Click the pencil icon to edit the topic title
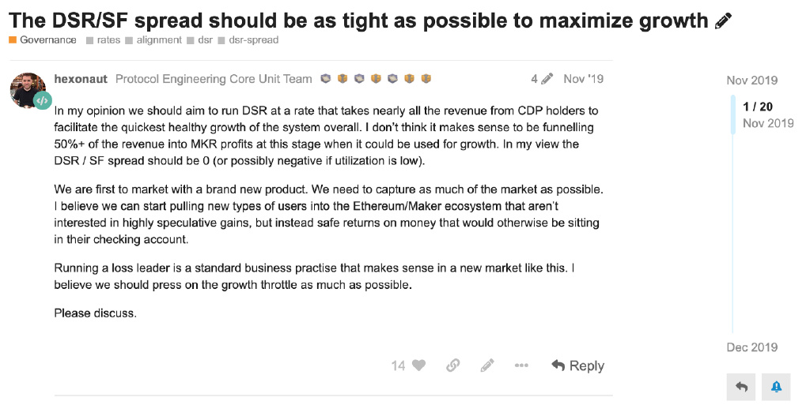810x405 pixels. coord(723,21)
